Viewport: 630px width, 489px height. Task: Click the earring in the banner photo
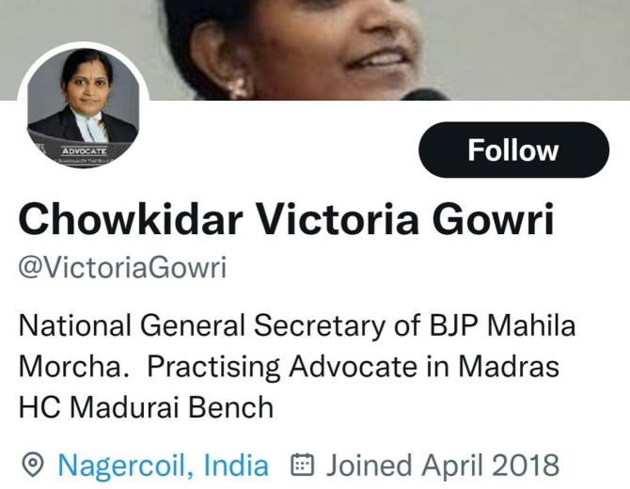[241, 88]
